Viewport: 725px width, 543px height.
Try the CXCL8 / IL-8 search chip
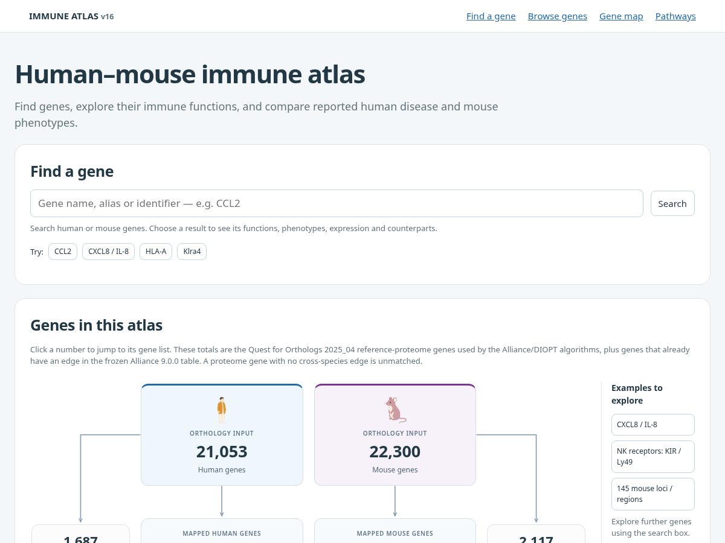(x=108, y=252)
